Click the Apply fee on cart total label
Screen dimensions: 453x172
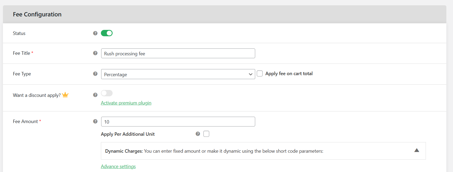coord(289,74)
